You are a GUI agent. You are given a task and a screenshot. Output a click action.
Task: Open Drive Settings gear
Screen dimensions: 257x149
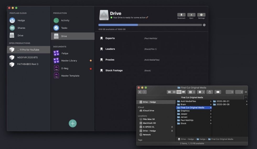201,15
